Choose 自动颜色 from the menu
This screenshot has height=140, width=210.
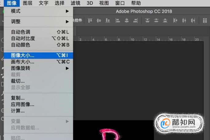point(38,45)
